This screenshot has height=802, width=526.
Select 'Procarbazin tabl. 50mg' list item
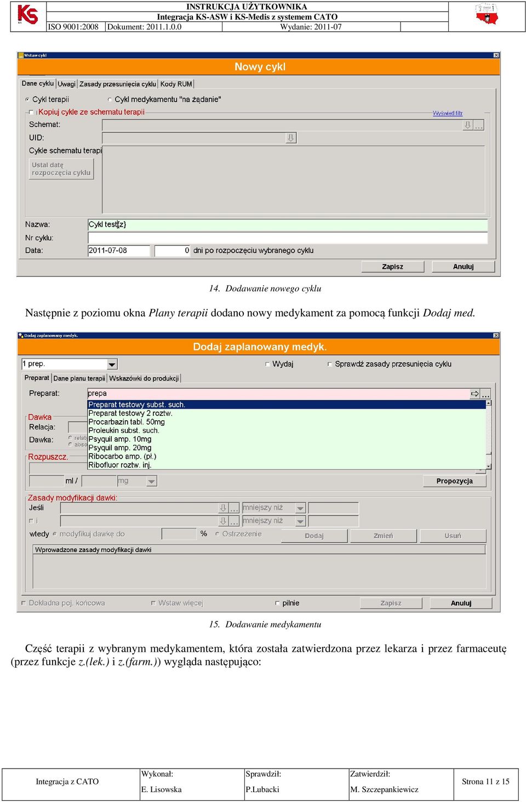[287, 422]
